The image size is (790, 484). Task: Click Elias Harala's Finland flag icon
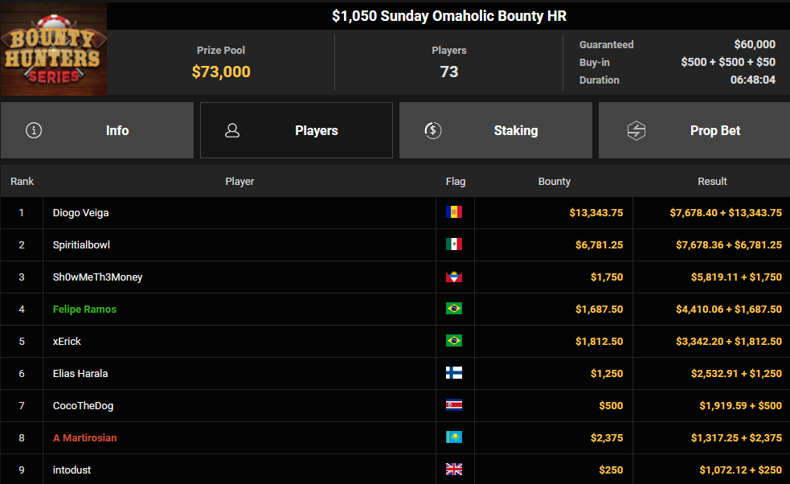point(454,373)
